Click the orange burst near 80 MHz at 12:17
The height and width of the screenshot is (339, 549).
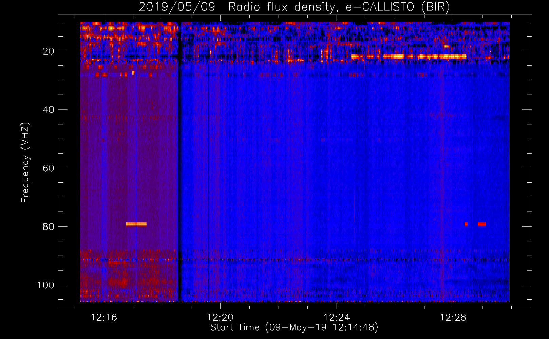[x=136, y=224]
